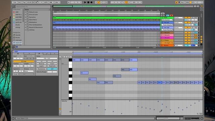
Task: Start playback with the Play button
Action: 85,2
